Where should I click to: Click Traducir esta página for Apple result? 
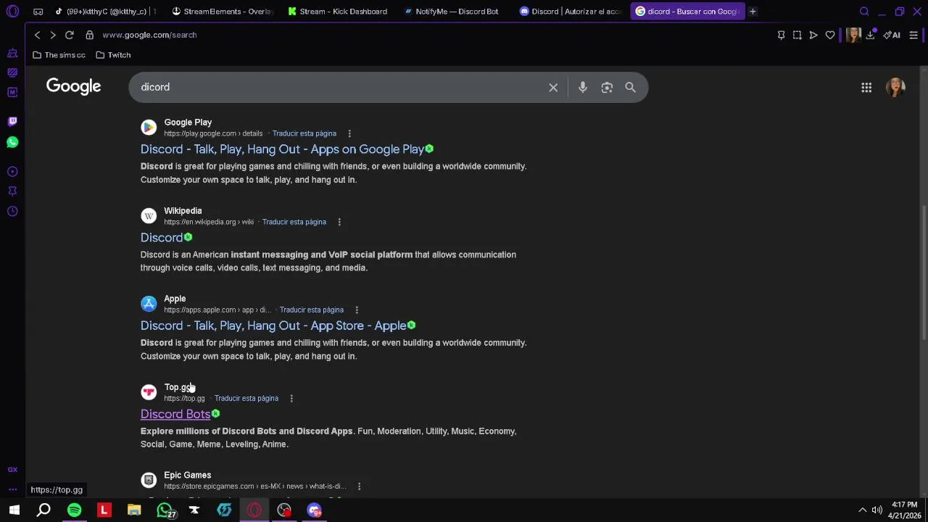click(x=311, y=310)
